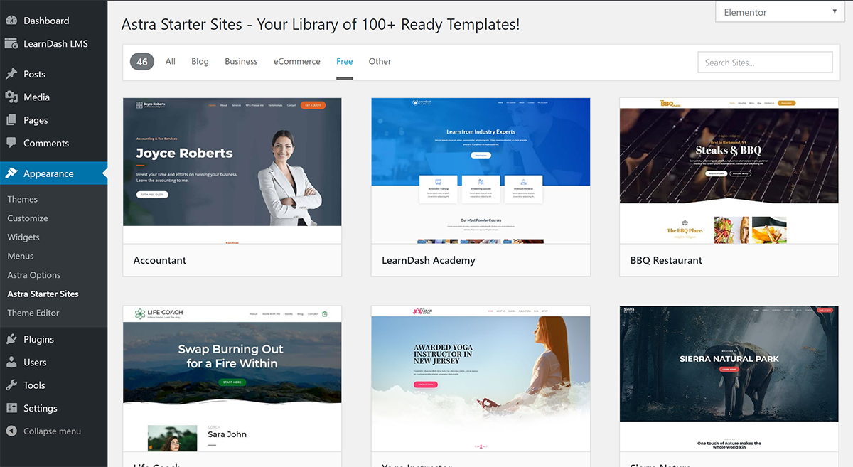Click the LearnDash LMS icon
This screenshot has height=467, width=853.
[x=11, y=43]
